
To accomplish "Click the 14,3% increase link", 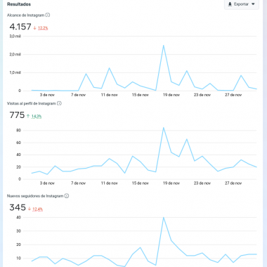I will 37,116.
